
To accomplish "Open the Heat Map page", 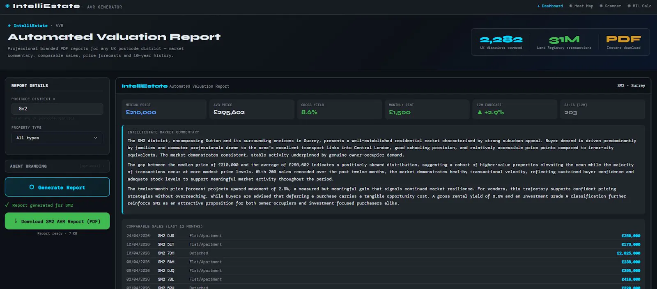I will click(x=581, y=6).
